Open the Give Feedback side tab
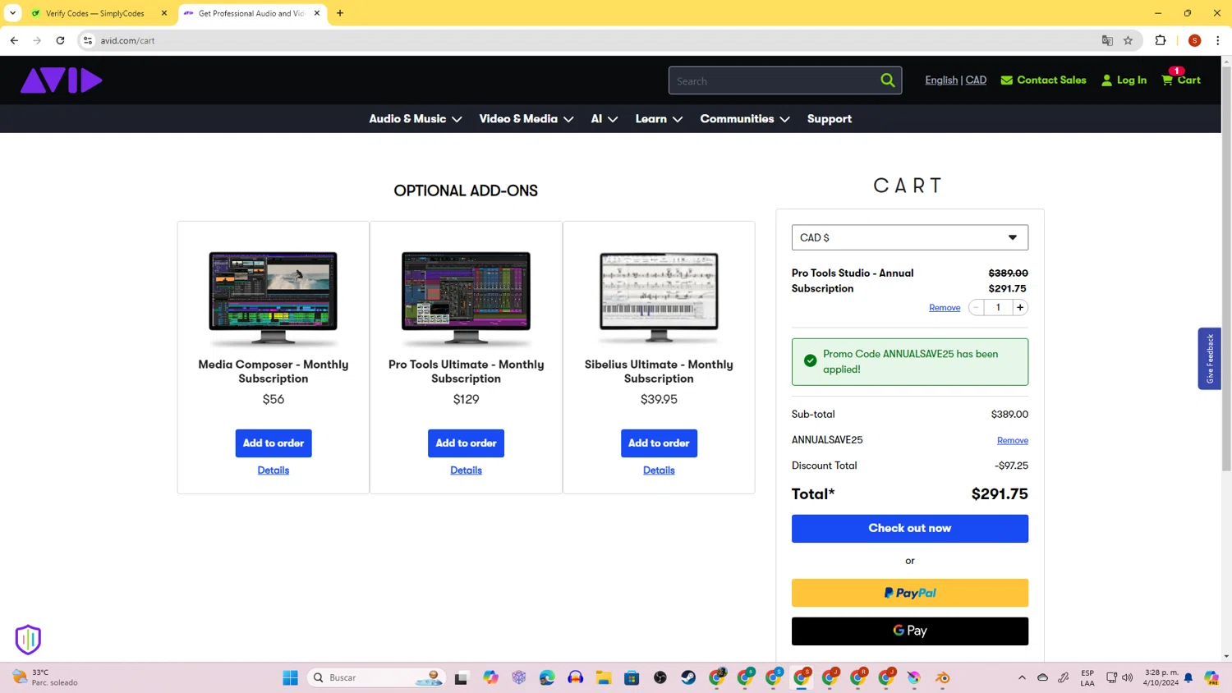Viewport: 1232px width, 693px height. (1209, 359)
